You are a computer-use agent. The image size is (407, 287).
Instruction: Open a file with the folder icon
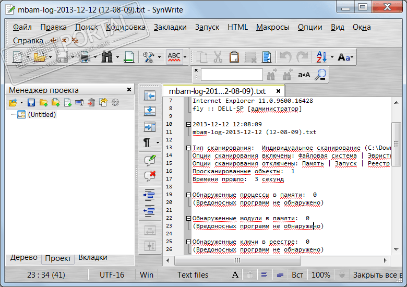point(40,57)
